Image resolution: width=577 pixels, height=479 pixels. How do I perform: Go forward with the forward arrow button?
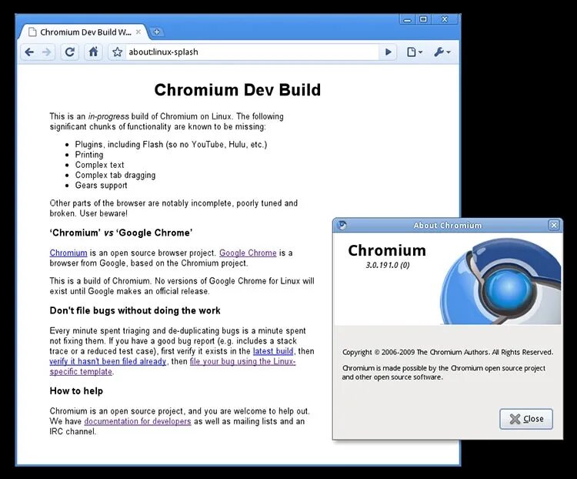coord(46,52)
